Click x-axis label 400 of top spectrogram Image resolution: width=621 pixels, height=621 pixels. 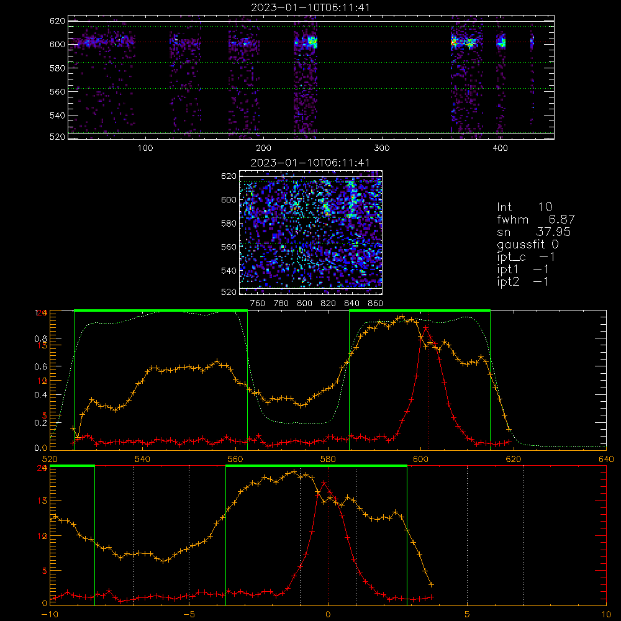(x=500, y=148)
